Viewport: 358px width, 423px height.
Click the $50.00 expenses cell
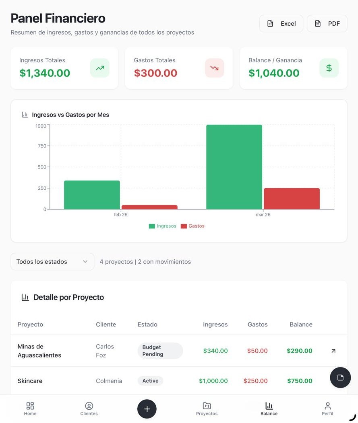tap(257, 351)
